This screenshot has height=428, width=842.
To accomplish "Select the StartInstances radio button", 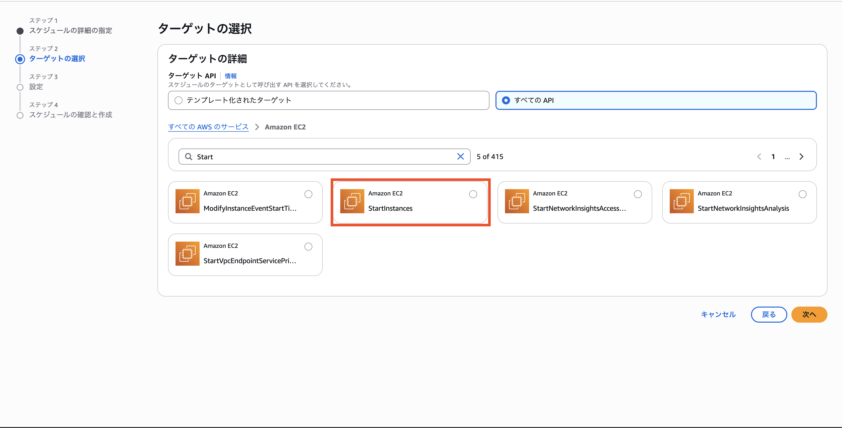I will [x=473, y=194].
